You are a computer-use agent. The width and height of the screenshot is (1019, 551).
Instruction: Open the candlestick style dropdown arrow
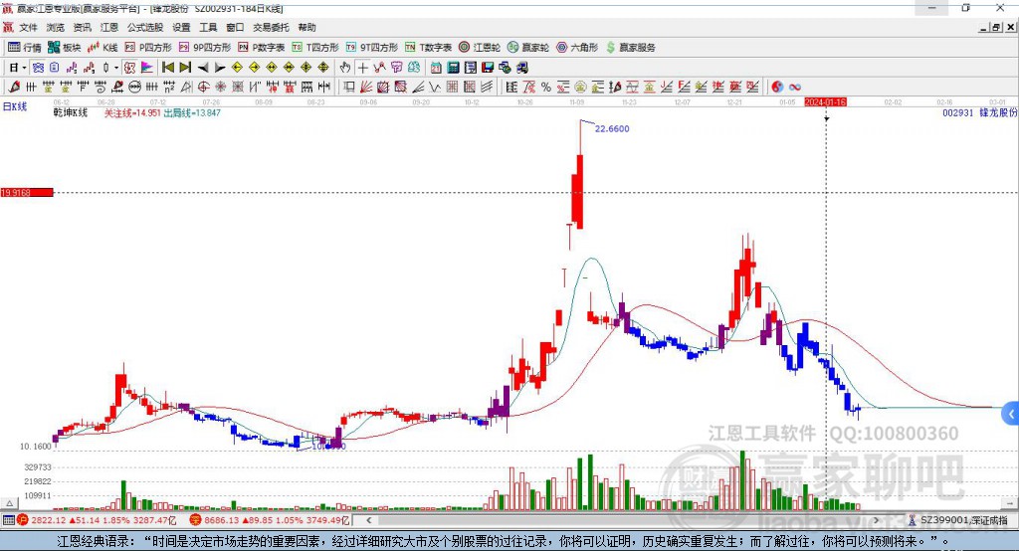click(115, 67)
